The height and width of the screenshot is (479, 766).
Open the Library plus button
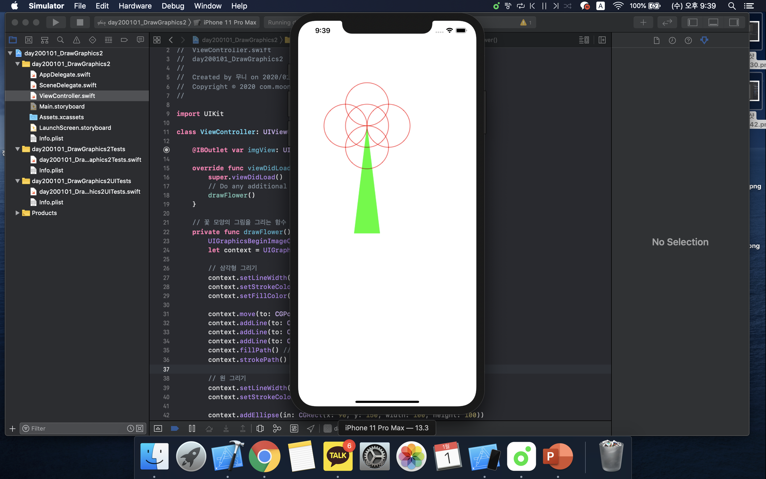[643, 22]
